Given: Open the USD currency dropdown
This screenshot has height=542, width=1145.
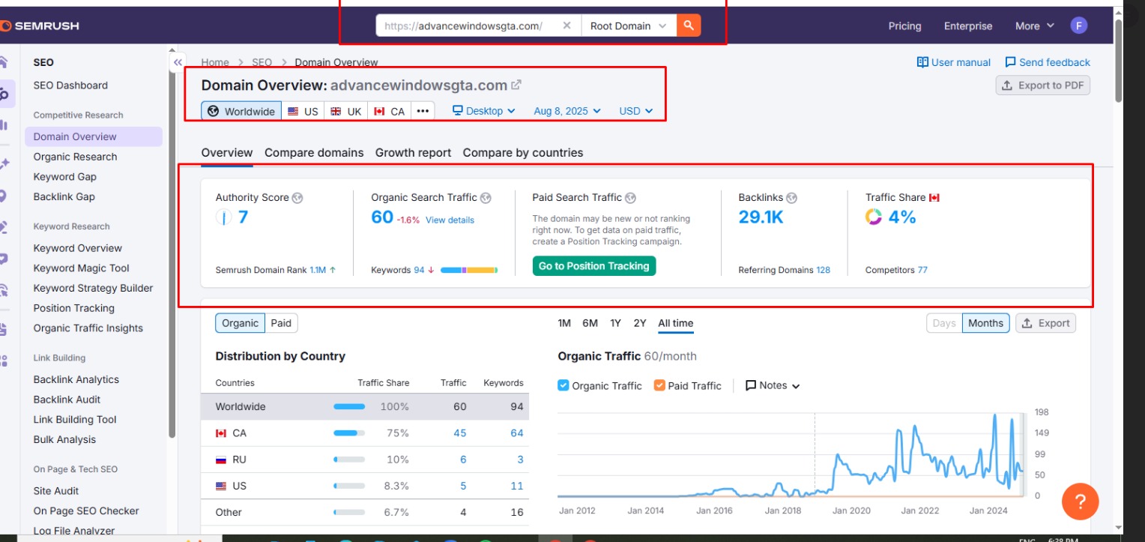Looking at the screenshot, I should click(636, 111).
